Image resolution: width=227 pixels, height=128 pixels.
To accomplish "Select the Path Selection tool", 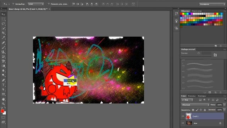I will (3, 89).
